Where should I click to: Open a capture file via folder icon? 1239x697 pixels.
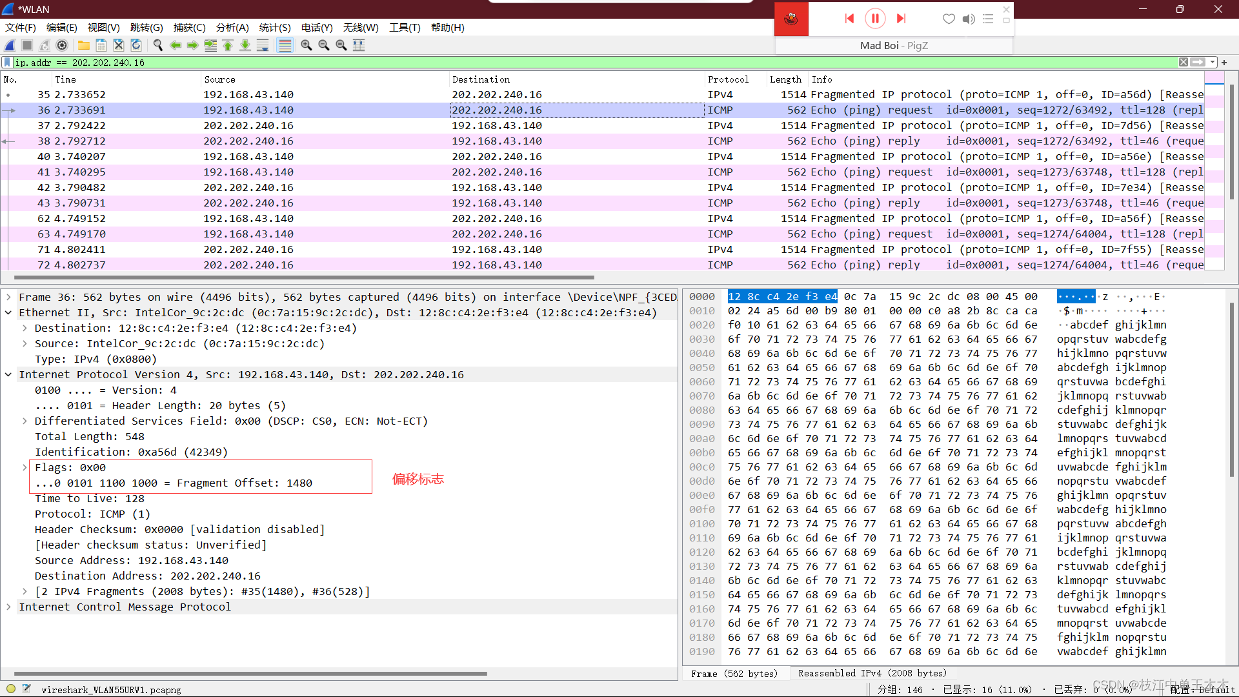click(x=84, y=45)
